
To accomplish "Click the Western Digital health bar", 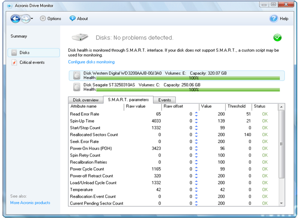I will tap(188, 78).
